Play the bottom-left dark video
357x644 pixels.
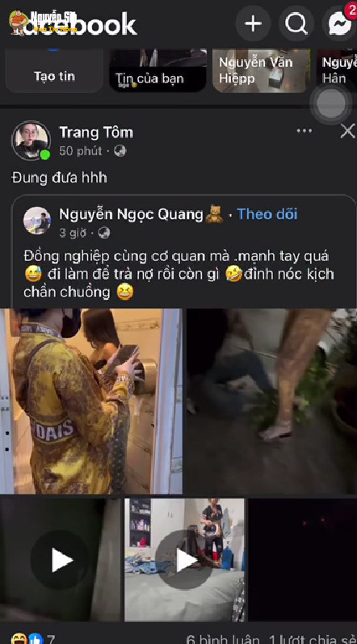click(61, 560)
